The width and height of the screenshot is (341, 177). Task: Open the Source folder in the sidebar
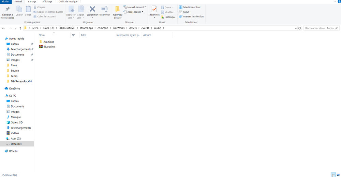coord(13,71)
